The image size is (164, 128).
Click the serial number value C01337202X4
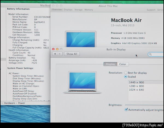(42, 17)
